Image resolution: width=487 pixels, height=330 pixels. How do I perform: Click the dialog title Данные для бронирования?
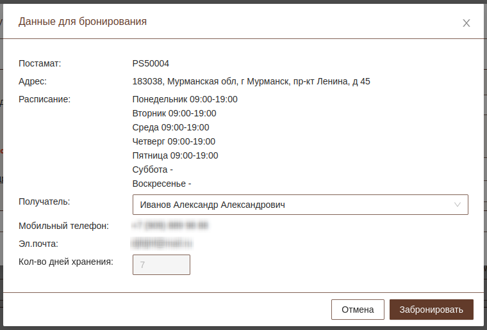83,22
